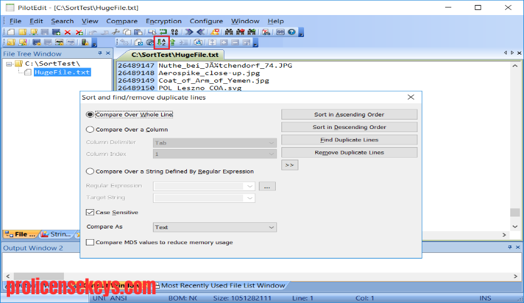Click Find Duplicate Lines button
The image size is (524, 303).
349,140
